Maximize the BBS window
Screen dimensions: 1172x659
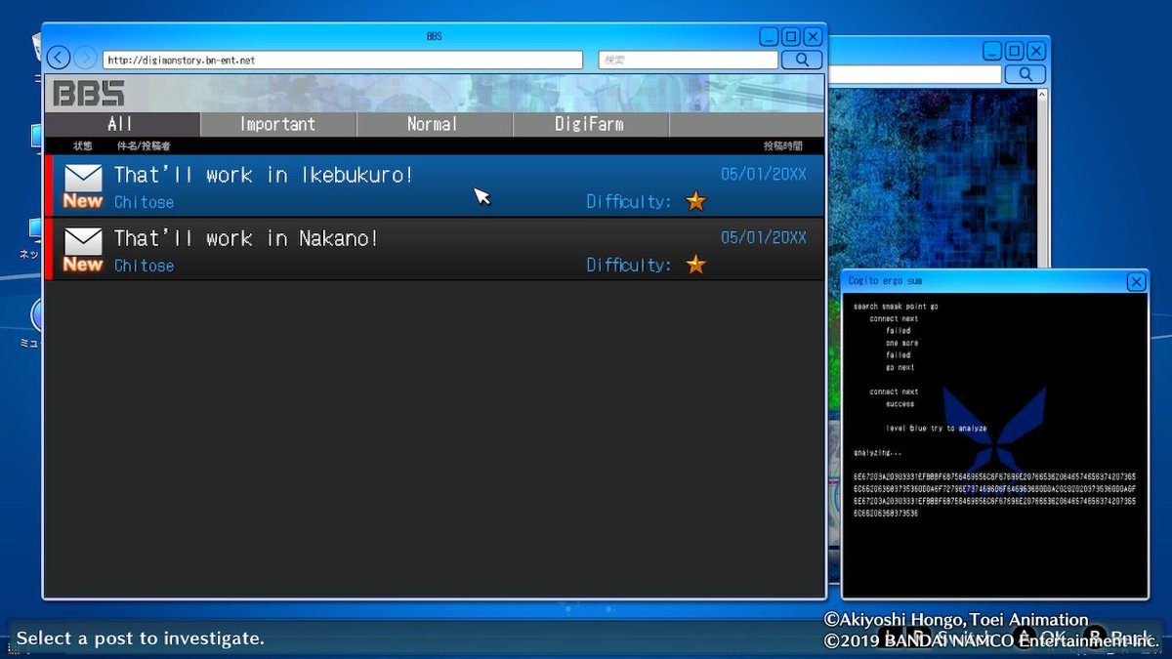tap(791, 37)
